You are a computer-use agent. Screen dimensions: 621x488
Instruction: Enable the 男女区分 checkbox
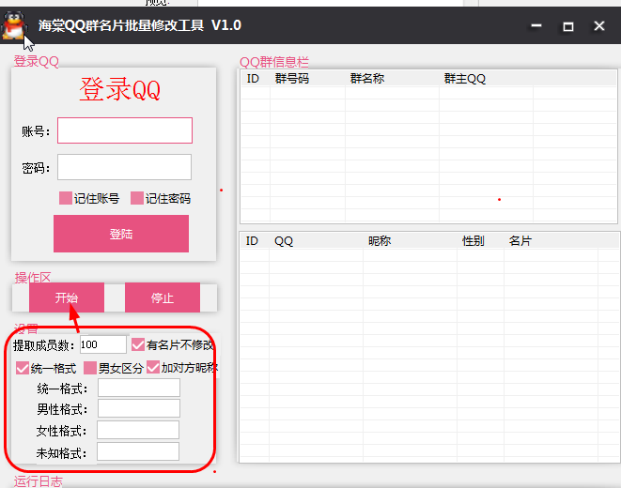tap(90, 368)
